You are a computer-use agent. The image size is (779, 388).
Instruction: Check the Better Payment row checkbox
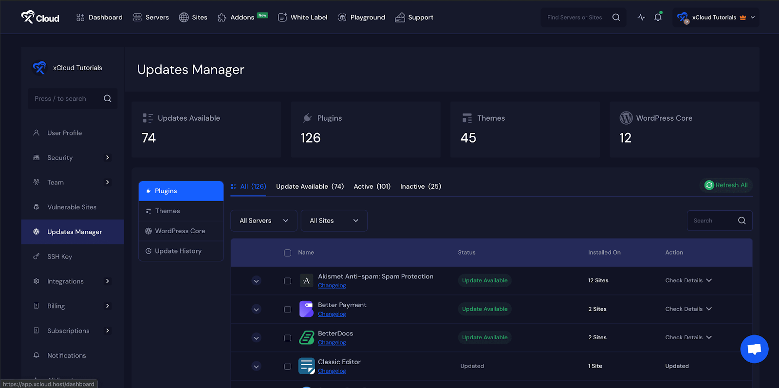coord(287,310)
